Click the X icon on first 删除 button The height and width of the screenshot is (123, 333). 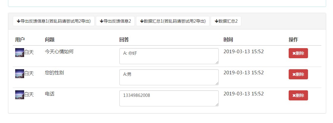pyautogui.click(x=294, y=53)
